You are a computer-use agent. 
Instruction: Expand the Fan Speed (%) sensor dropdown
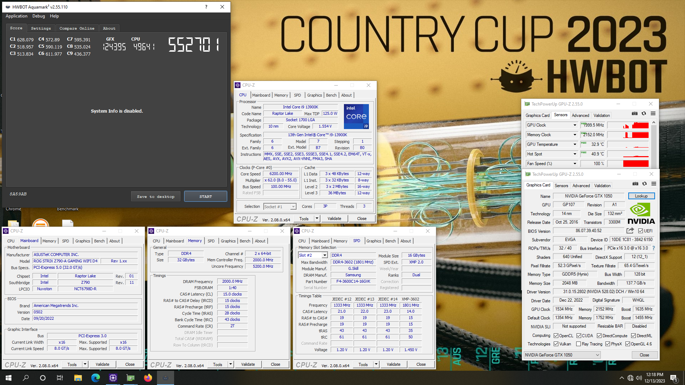(574, 164)
